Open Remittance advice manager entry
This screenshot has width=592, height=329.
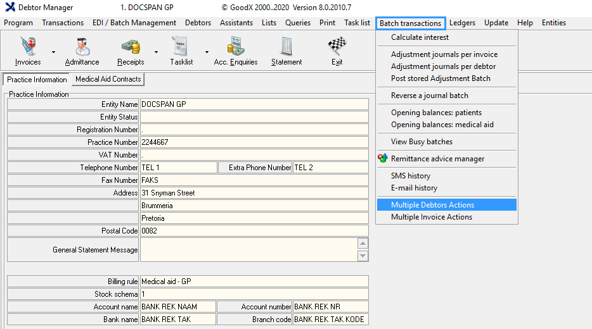[437, 159]
